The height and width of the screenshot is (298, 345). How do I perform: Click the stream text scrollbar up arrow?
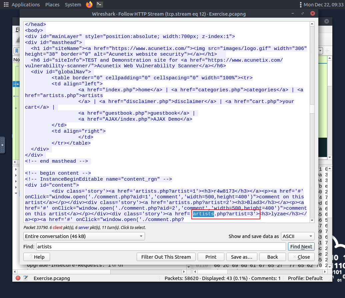coord(312,24)
